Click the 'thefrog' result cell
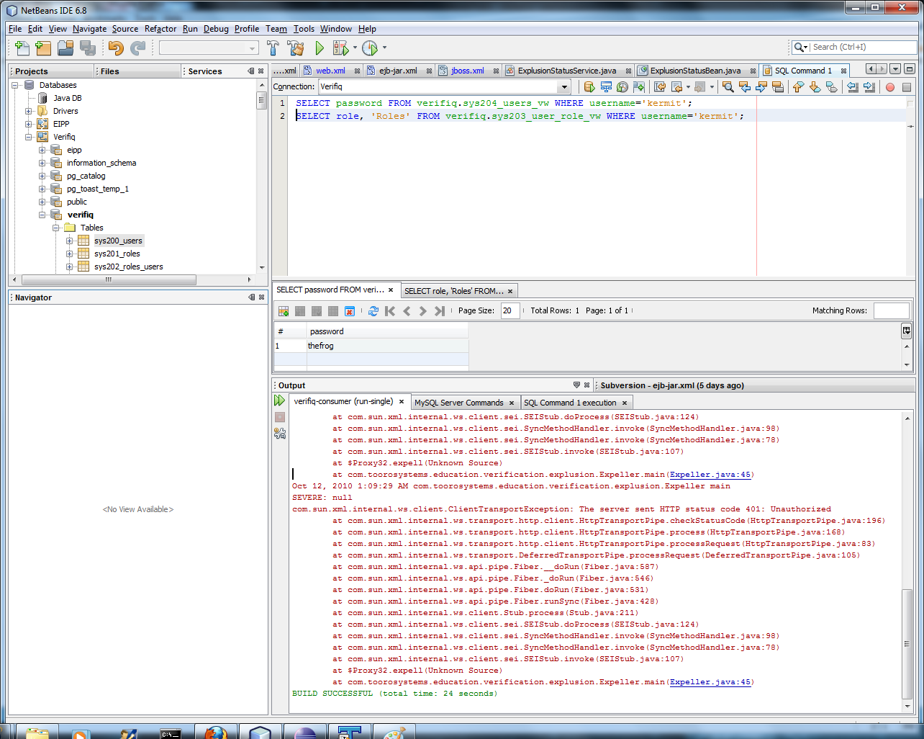The height and width of the screenshot is (739, 924). tap(387, 346)
